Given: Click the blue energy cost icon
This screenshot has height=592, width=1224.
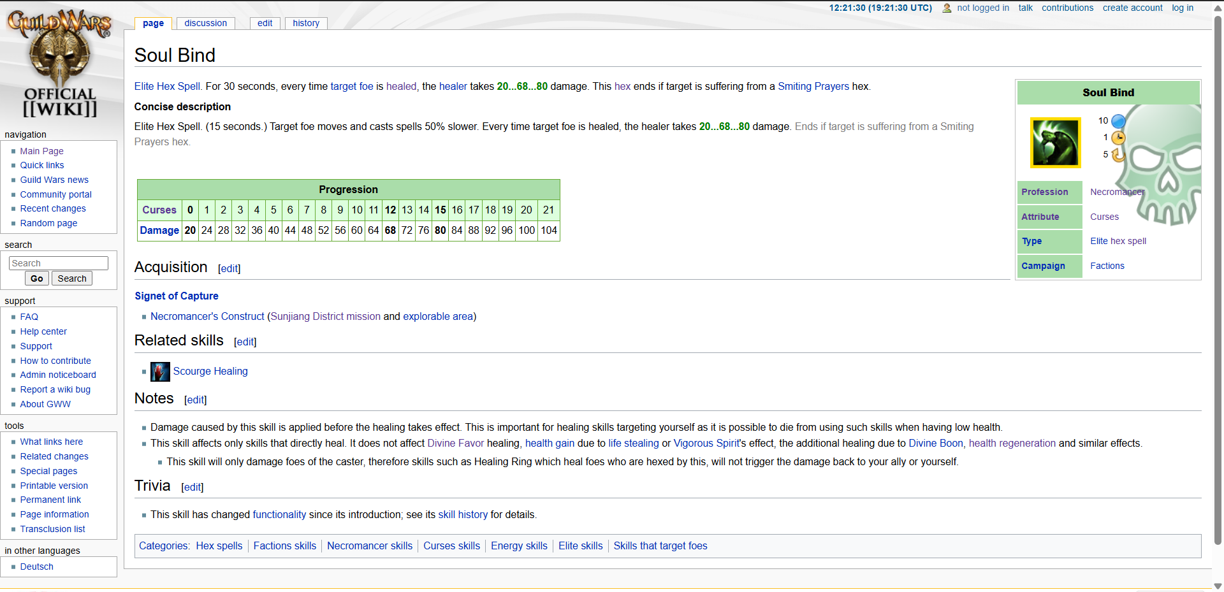Looking at the screenshot, I should point(1118,121).
